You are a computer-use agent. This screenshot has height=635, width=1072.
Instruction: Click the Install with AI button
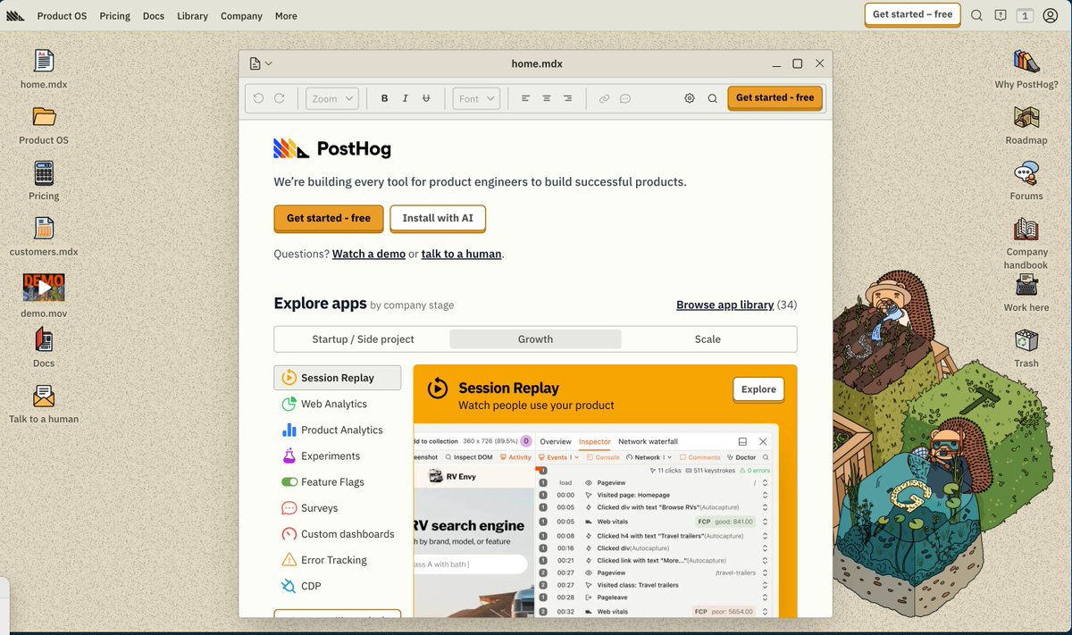point(438,218)
